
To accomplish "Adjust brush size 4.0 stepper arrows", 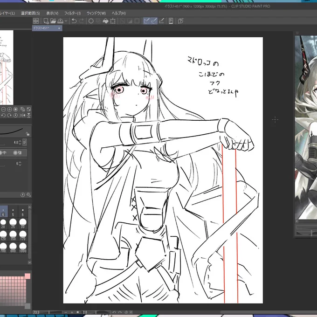I will click(x=20, y=143).
